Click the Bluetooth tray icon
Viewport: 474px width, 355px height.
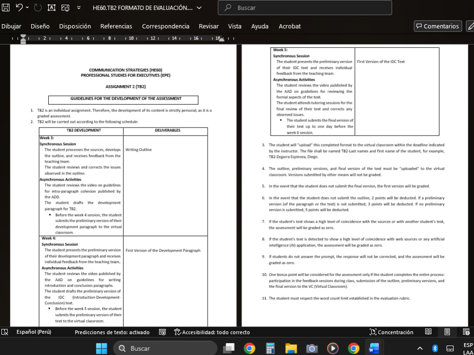tap(435, 348)
